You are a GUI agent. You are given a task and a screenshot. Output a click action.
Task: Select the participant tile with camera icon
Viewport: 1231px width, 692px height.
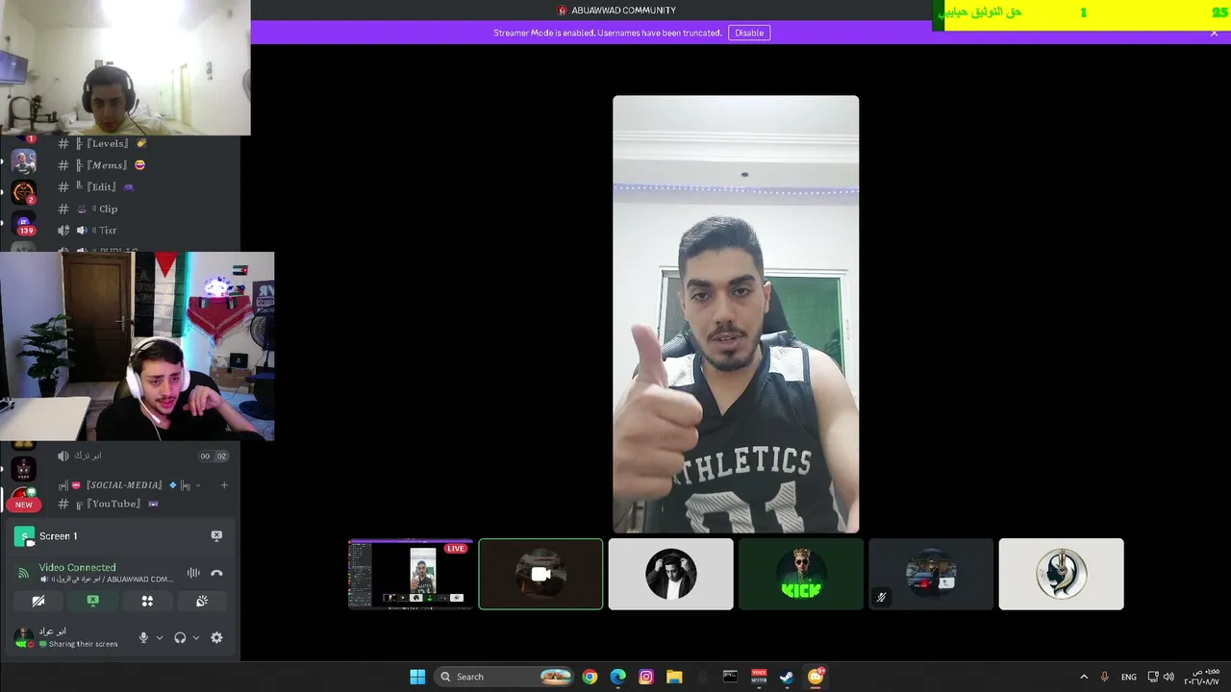click(x=540, y=574)
